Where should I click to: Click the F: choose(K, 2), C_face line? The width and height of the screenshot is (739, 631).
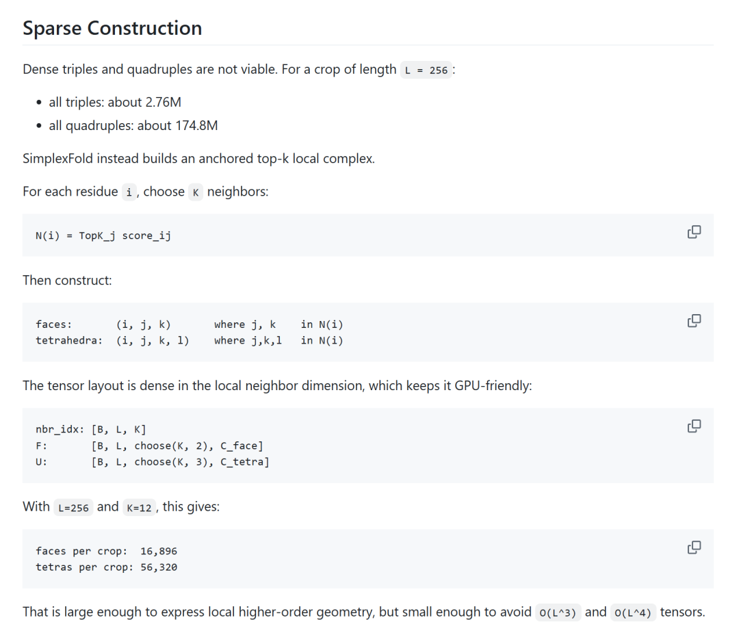tap(149, 446)
